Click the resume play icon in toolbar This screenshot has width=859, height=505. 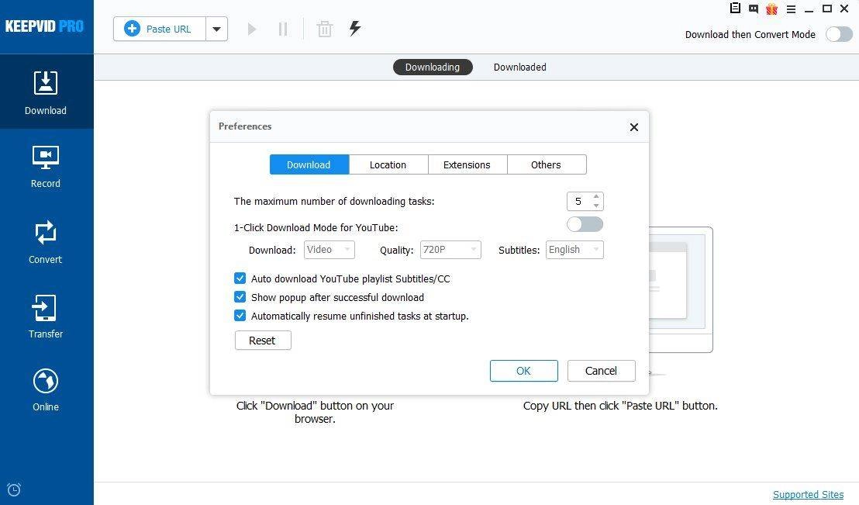pos(251,29)
